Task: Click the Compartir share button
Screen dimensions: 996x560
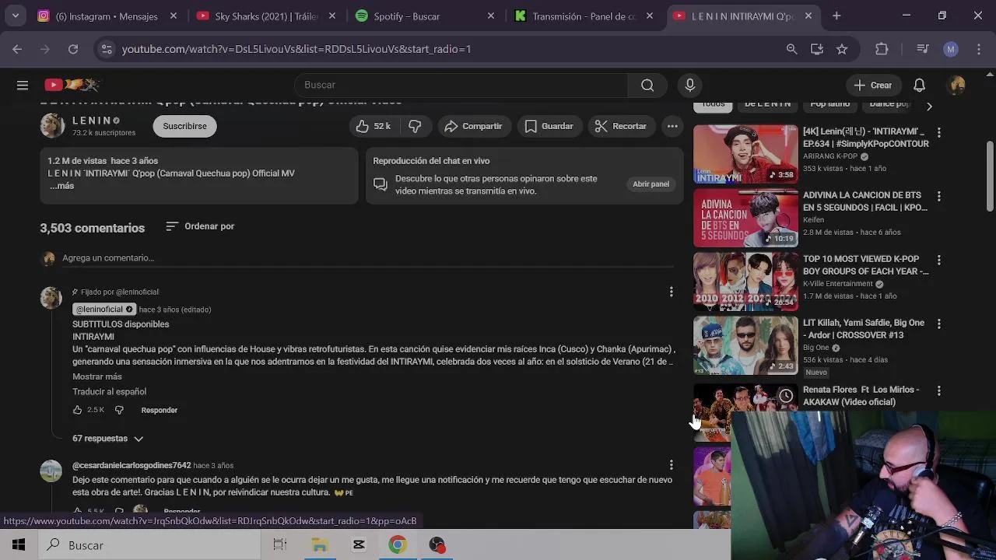Action: coord(473,126)
